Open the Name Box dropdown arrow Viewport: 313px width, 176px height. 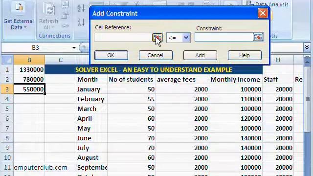pyautogui.click(x=74, y=48)
